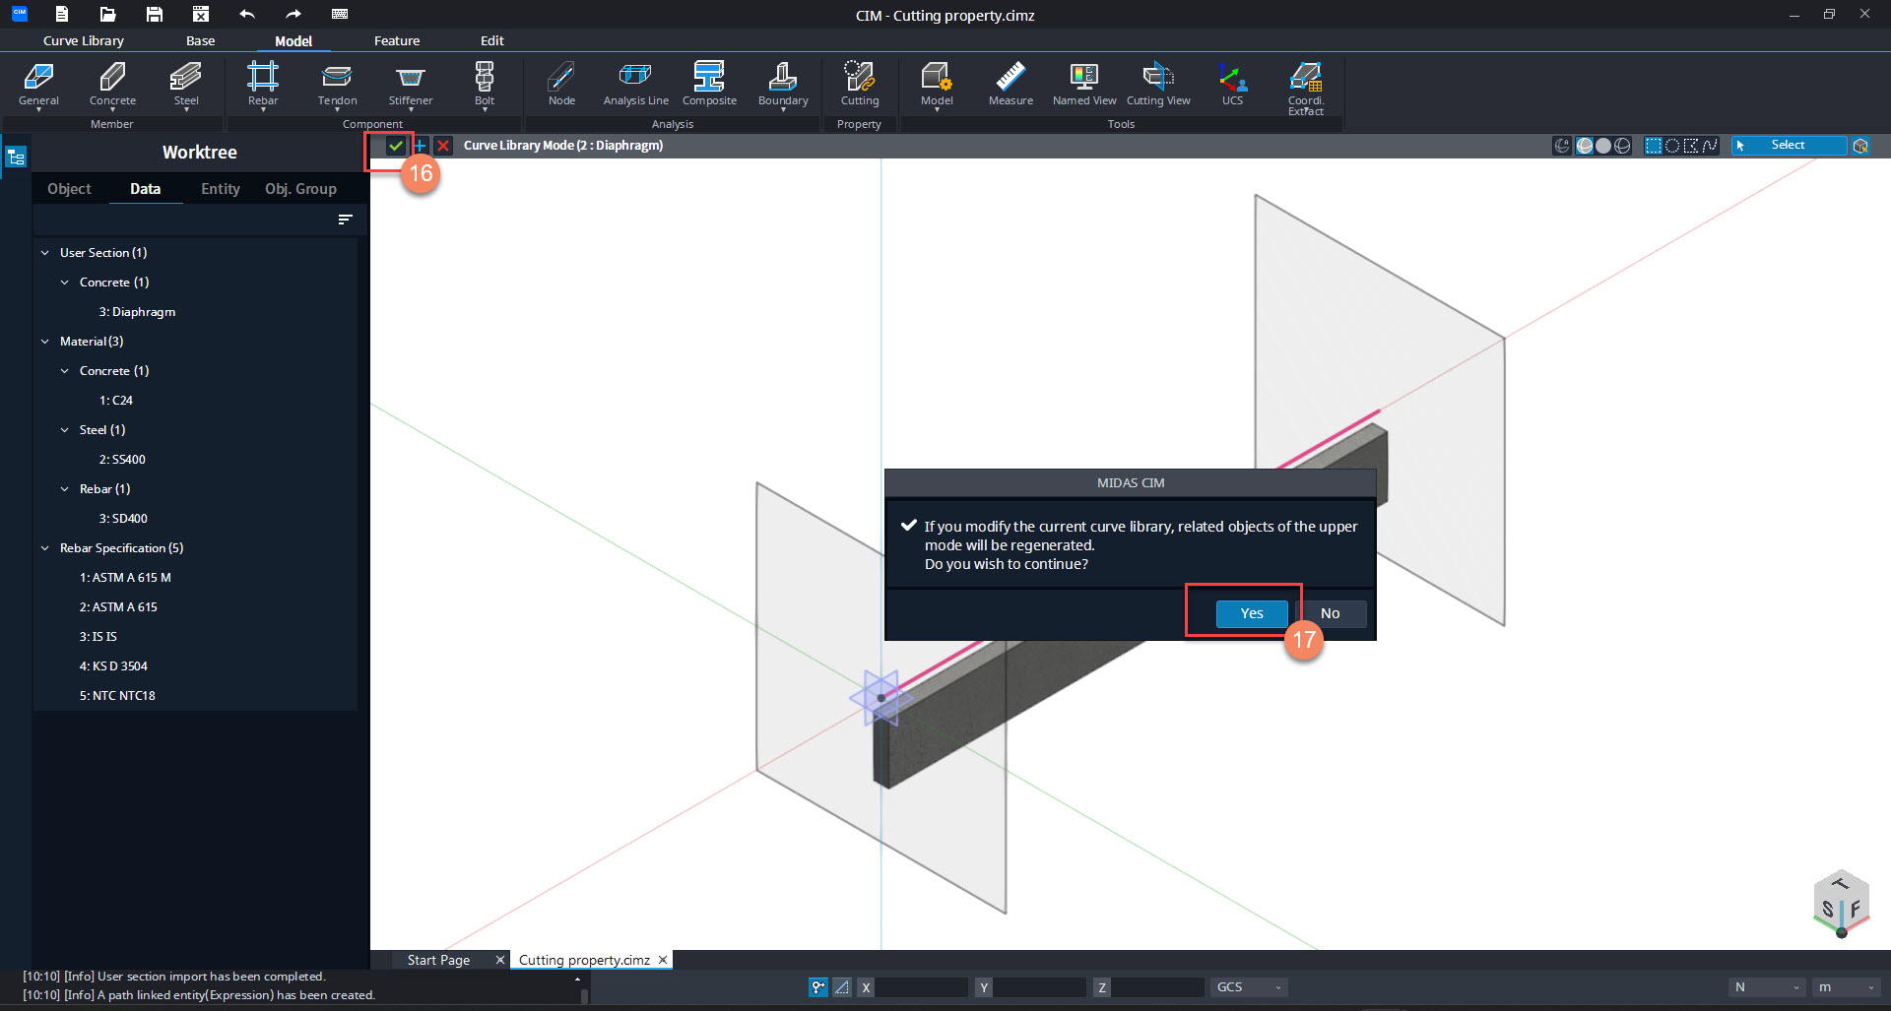Screen dimensions: 1891x1011
Task: Open the Bolt component tool
Action: pos(485,85)
